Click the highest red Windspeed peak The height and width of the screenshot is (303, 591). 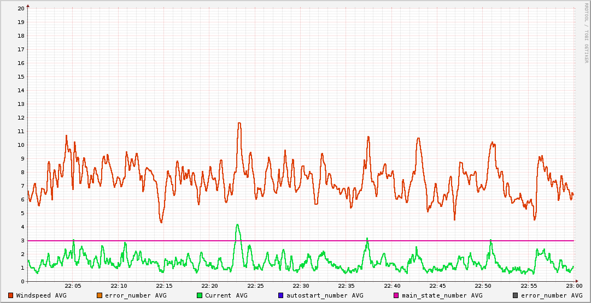point(239,123)
